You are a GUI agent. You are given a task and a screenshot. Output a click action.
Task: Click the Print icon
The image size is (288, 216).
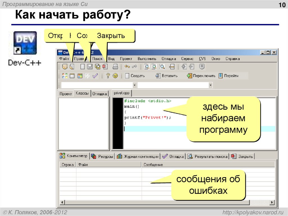tap(115, 66)
